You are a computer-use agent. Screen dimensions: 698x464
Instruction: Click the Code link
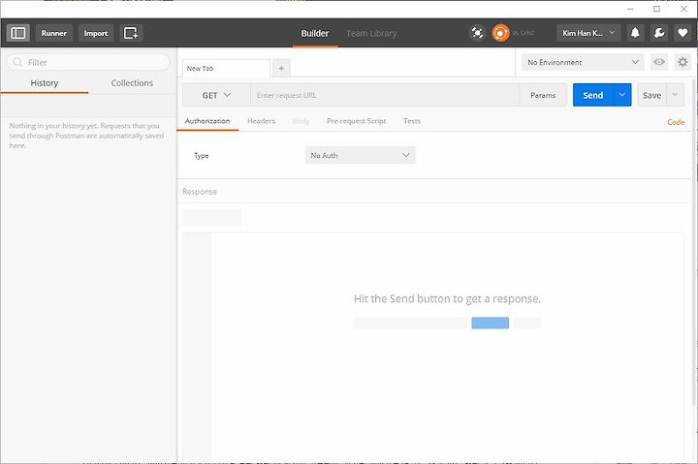pos(676,122)
